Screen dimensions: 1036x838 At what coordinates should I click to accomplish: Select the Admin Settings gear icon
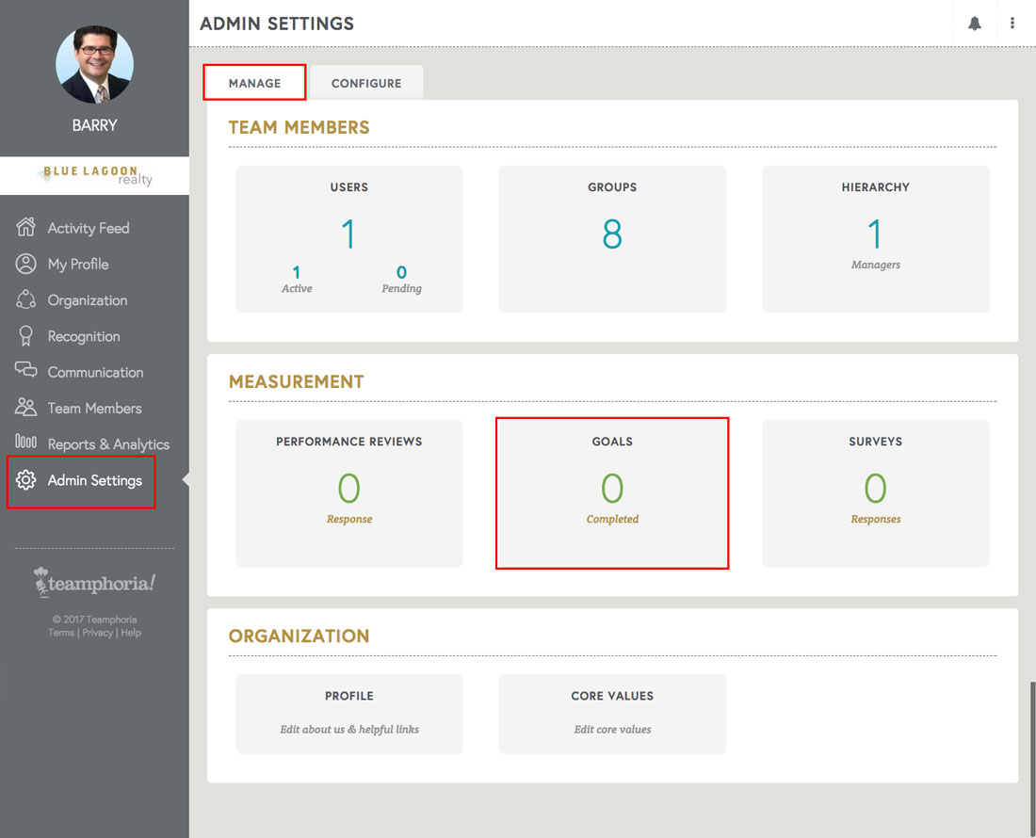[27, 480]
